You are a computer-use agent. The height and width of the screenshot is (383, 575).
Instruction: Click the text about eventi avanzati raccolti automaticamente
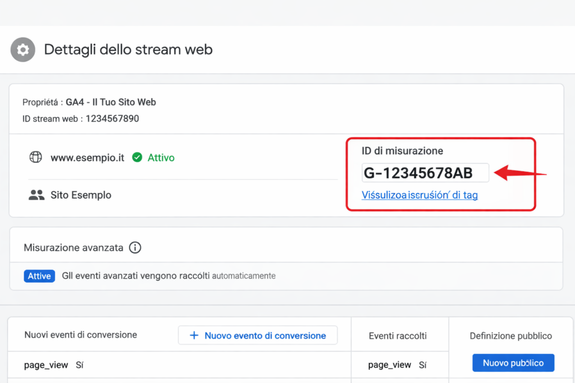pos(168,276)
